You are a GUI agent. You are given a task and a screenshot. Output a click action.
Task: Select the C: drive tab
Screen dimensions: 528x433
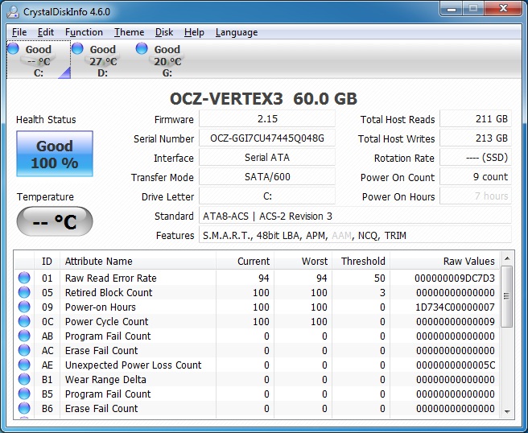(39, 60)
